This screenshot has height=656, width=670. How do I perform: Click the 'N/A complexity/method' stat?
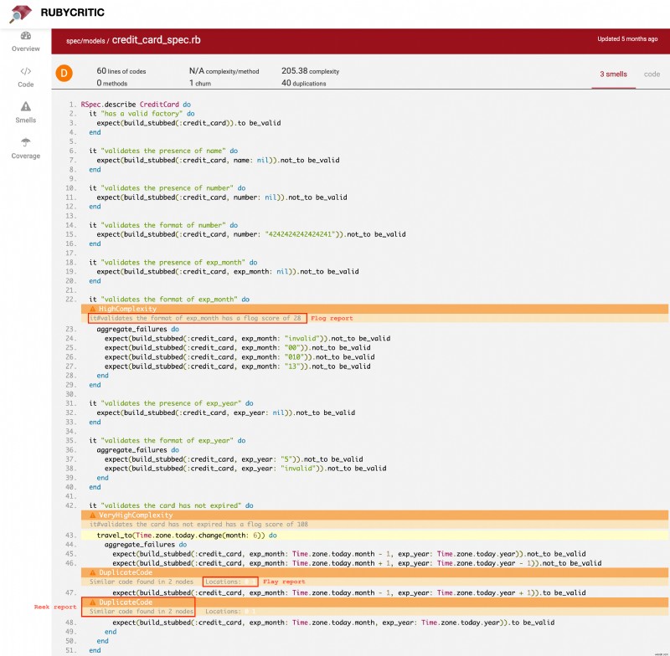(224, 71)
